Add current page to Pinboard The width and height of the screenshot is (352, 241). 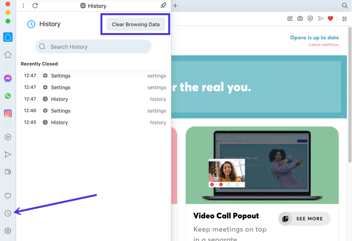(x=290, y=18)
